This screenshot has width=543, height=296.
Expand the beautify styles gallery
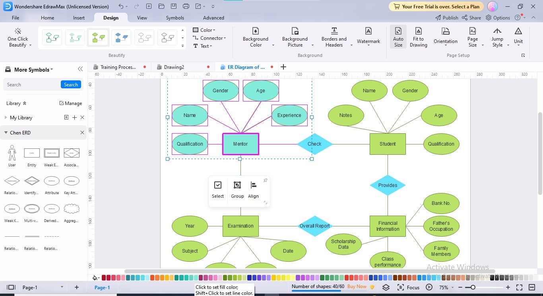coord(182,46)
